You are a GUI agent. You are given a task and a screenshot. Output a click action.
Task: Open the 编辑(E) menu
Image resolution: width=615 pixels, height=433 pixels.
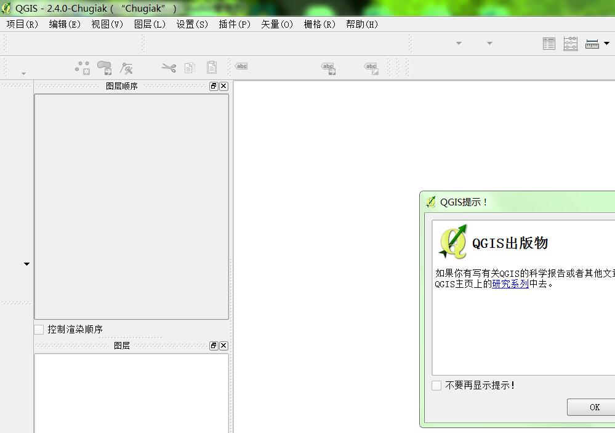click(65, 25)
